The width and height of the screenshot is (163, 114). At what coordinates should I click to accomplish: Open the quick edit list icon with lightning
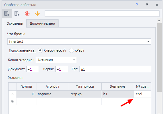click(x=17, y=14)
